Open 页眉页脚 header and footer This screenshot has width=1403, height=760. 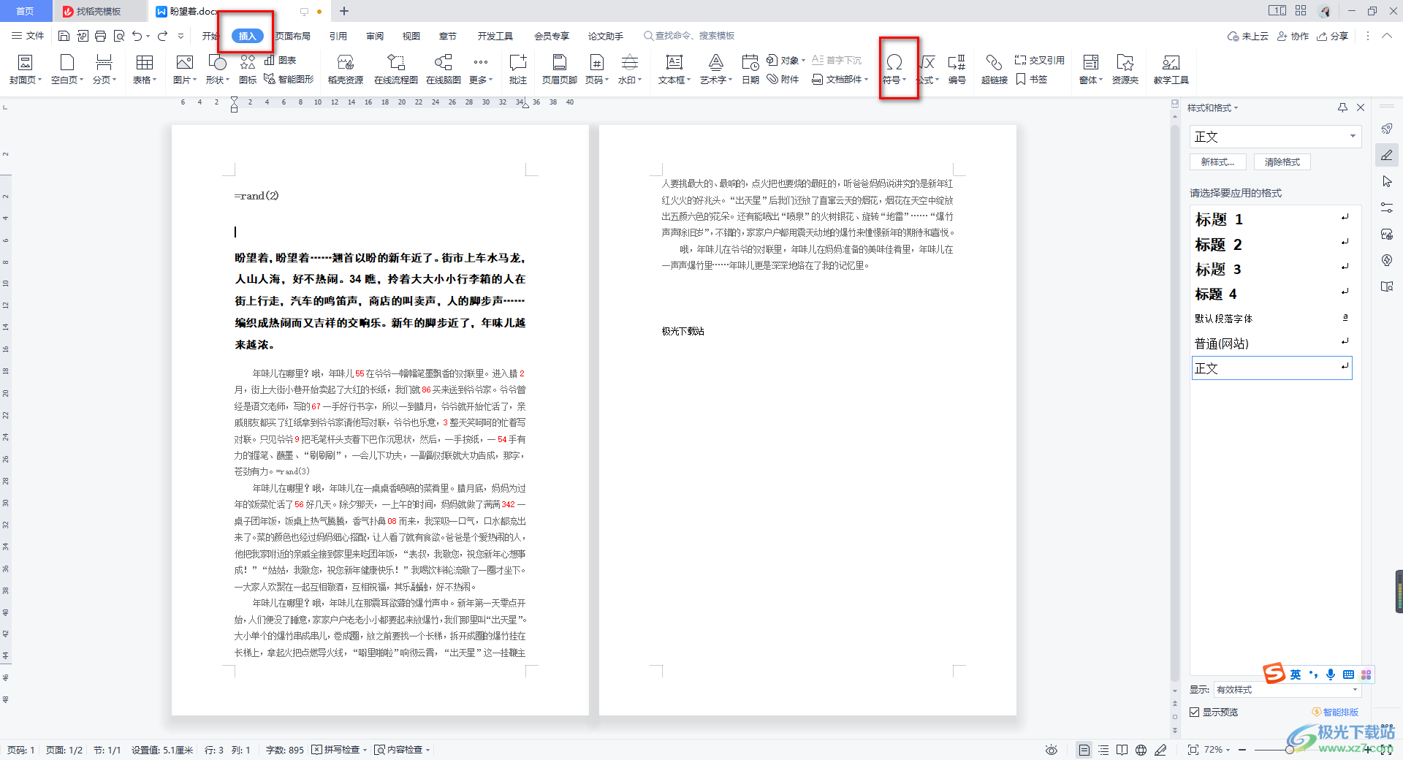tap(560, 69)
